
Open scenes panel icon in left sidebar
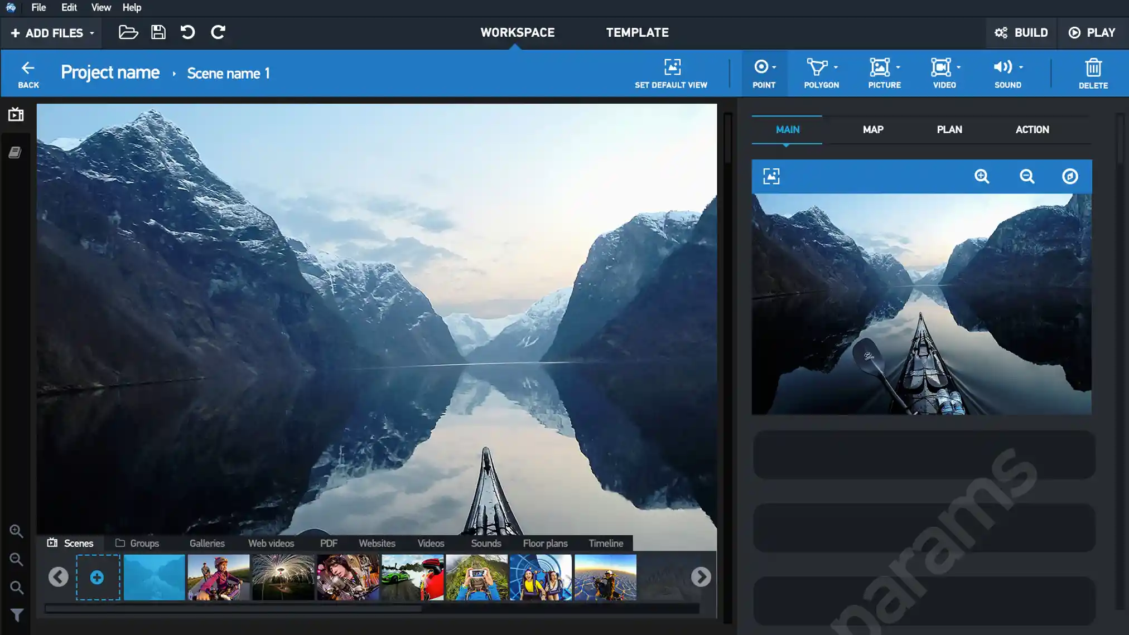click(x=16, y=114)
